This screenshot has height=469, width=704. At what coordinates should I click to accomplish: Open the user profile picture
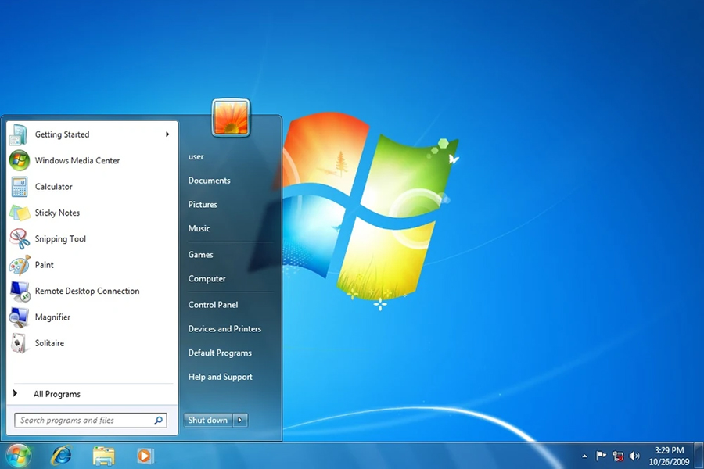pyautogui.click(x=230, y=116)
